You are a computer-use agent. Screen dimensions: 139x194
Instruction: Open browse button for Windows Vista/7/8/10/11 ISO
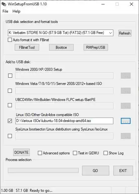pyautogui.click(x=126, y=91)
